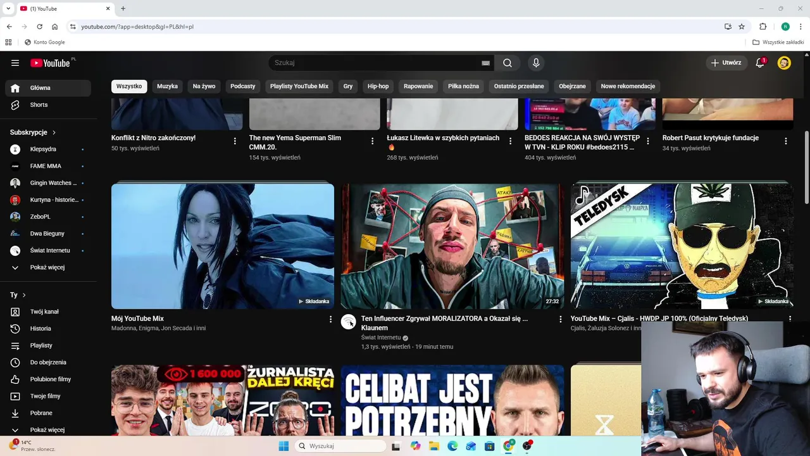Expand the Subskrypcje section chevron
The width and height of the screenshot is (810, 456).
tap(54, 132)
